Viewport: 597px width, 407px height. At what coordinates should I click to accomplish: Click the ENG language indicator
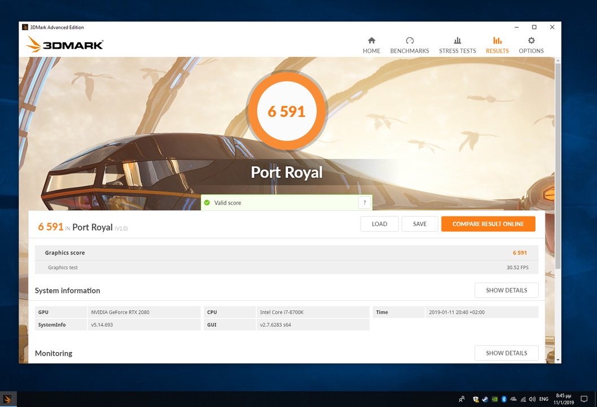[x=544, y=399]
